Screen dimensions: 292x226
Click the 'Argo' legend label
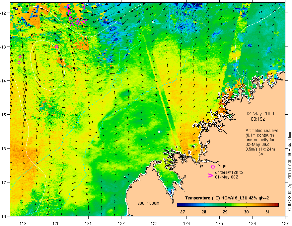click(x=222, y=166)
